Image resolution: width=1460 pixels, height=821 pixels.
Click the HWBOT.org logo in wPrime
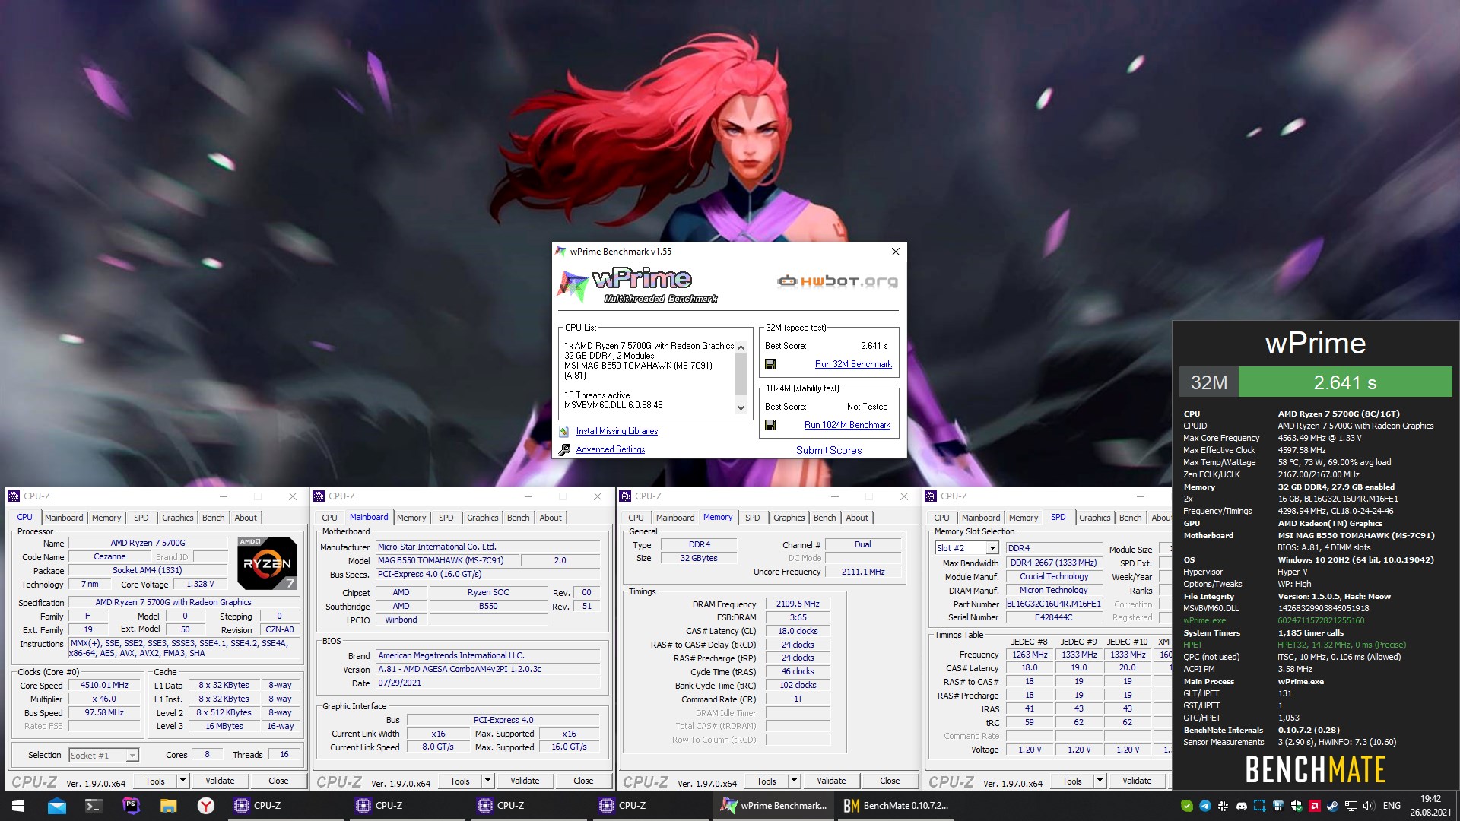pos(837,281)
